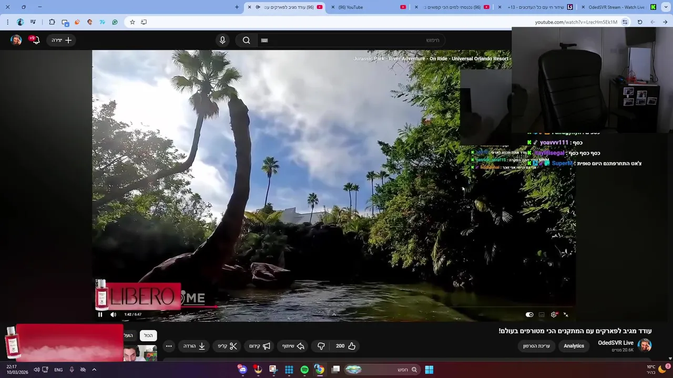The image size is (673, 378).
Task: Pause the video with the pause button
Action: (100, 314)
